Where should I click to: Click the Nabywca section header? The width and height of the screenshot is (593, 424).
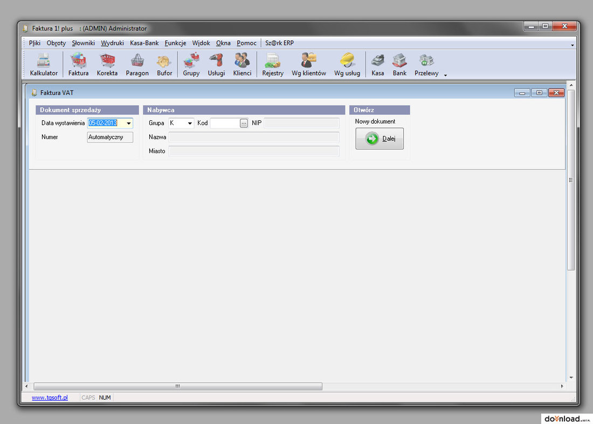tap(244, 110)
